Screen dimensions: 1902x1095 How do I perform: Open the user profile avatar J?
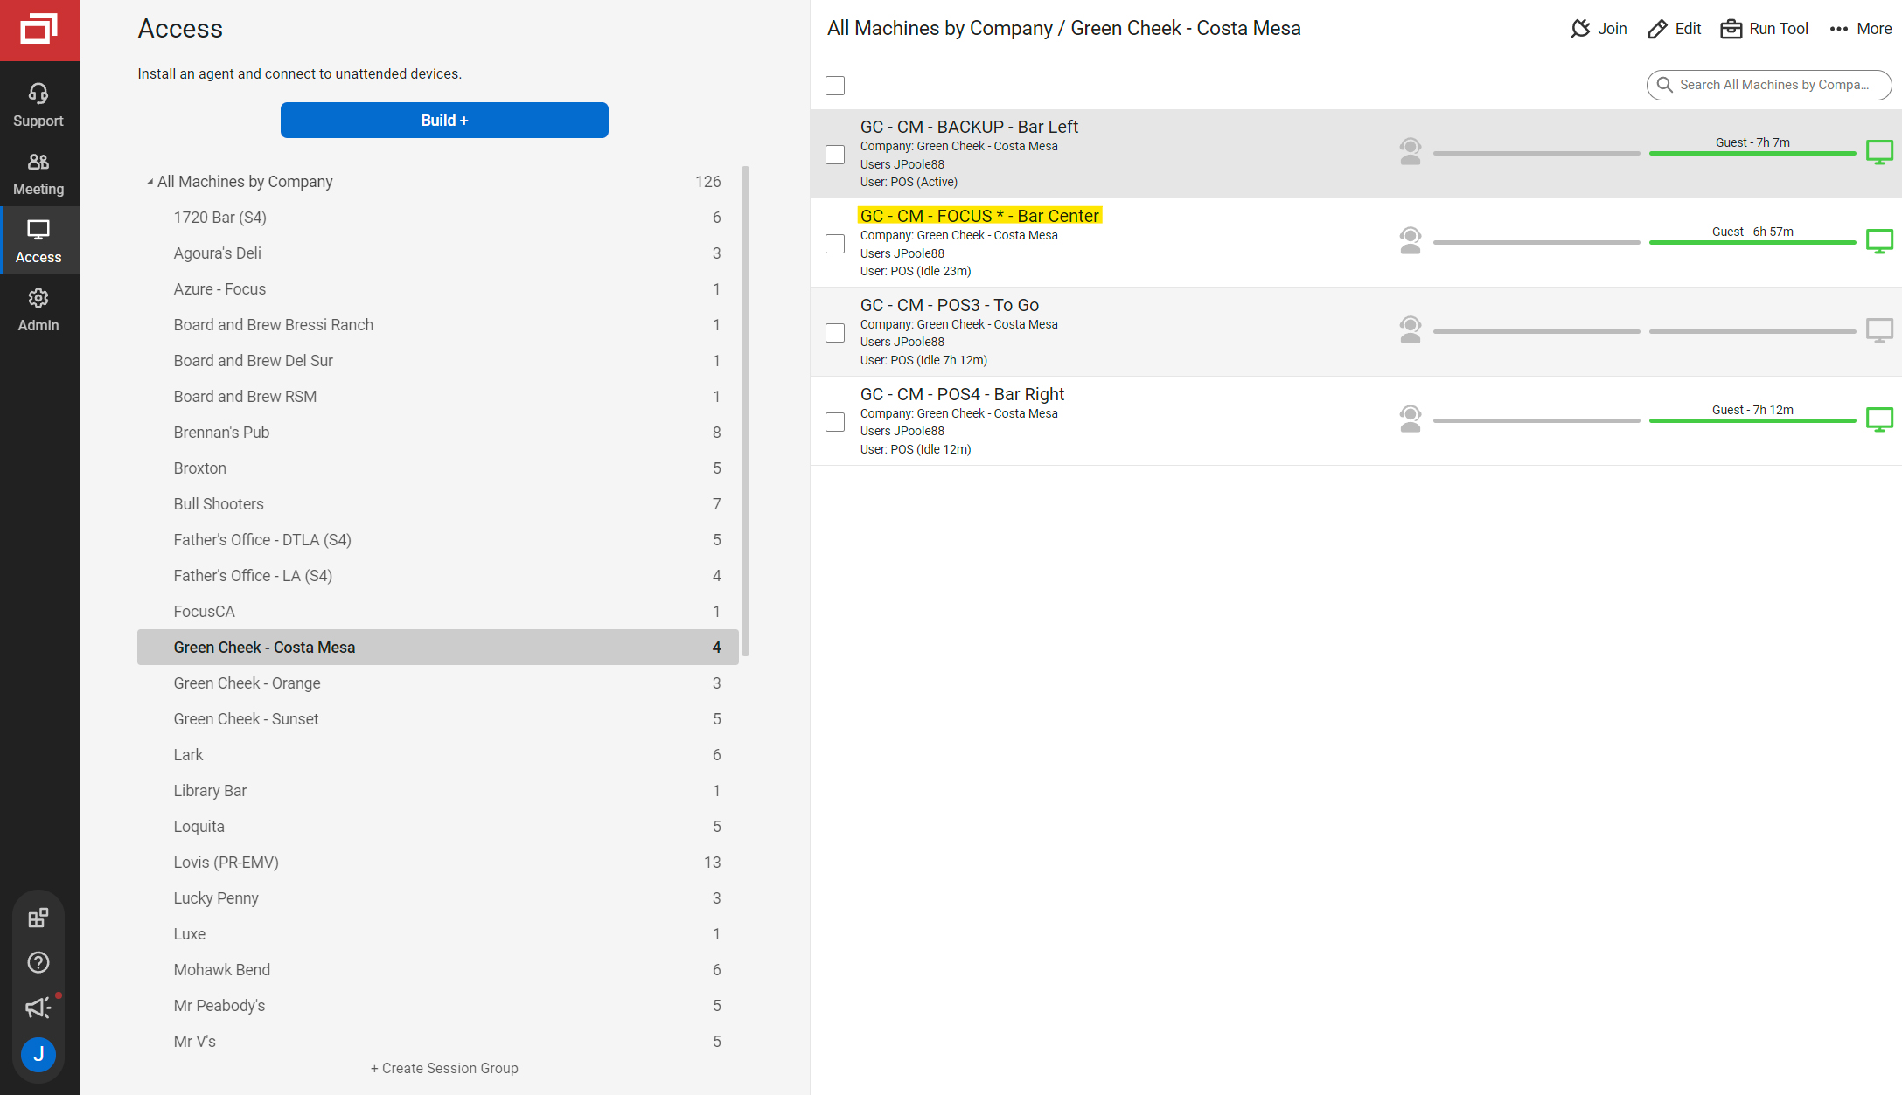[x=38, y=1054]
